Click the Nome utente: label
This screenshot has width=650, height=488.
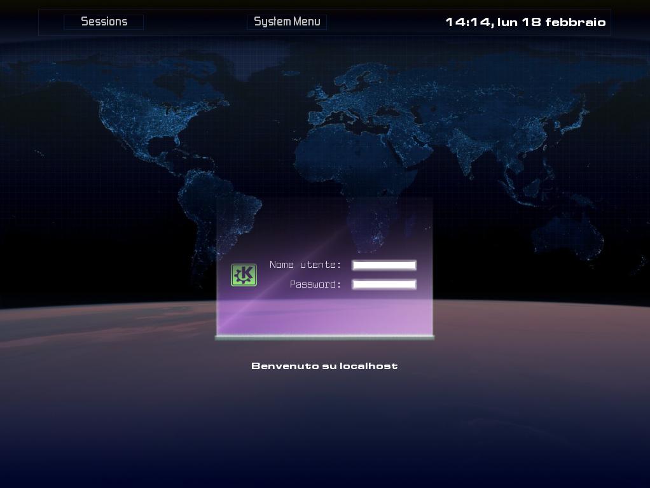point(305,265)
